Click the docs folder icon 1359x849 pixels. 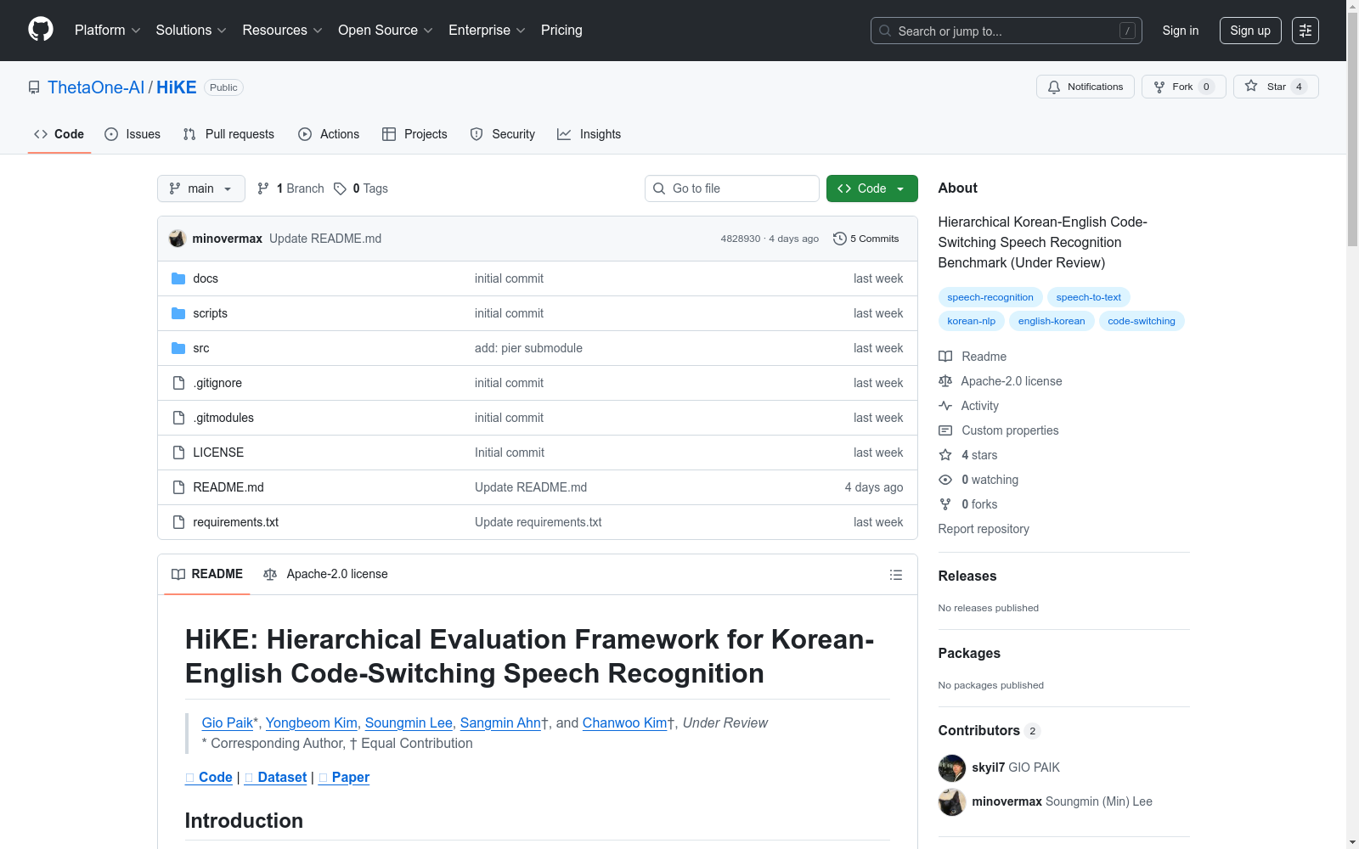click(178, 278)
